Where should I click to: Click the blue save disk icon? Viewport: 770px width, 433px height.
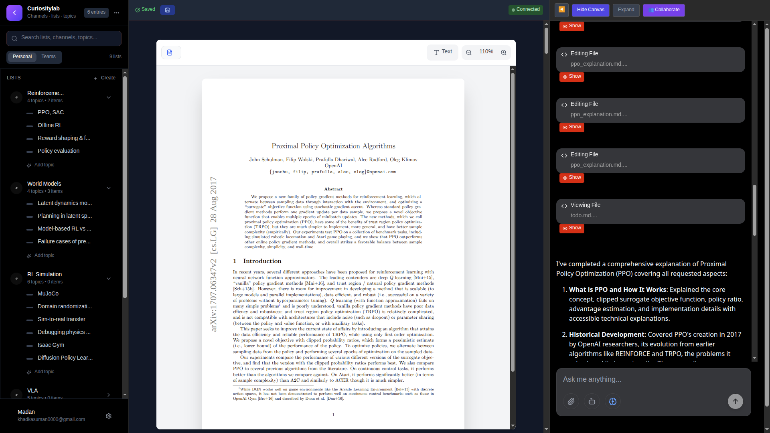[x=168, y=10]
